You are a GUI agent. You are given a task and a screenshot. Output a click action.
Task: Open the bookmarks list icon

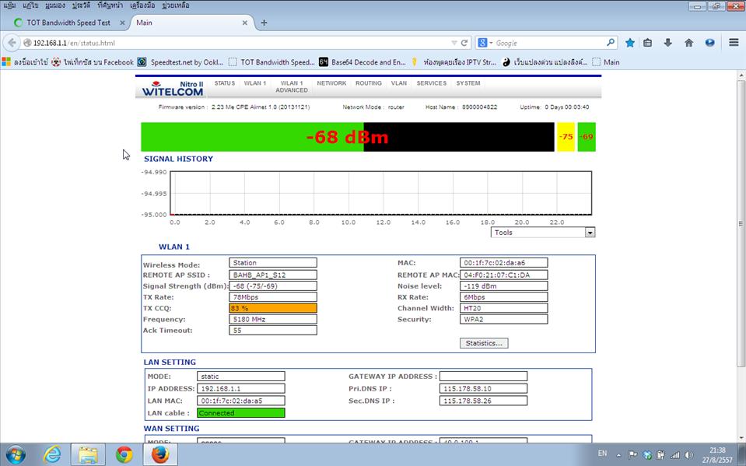tap(648, 43)
